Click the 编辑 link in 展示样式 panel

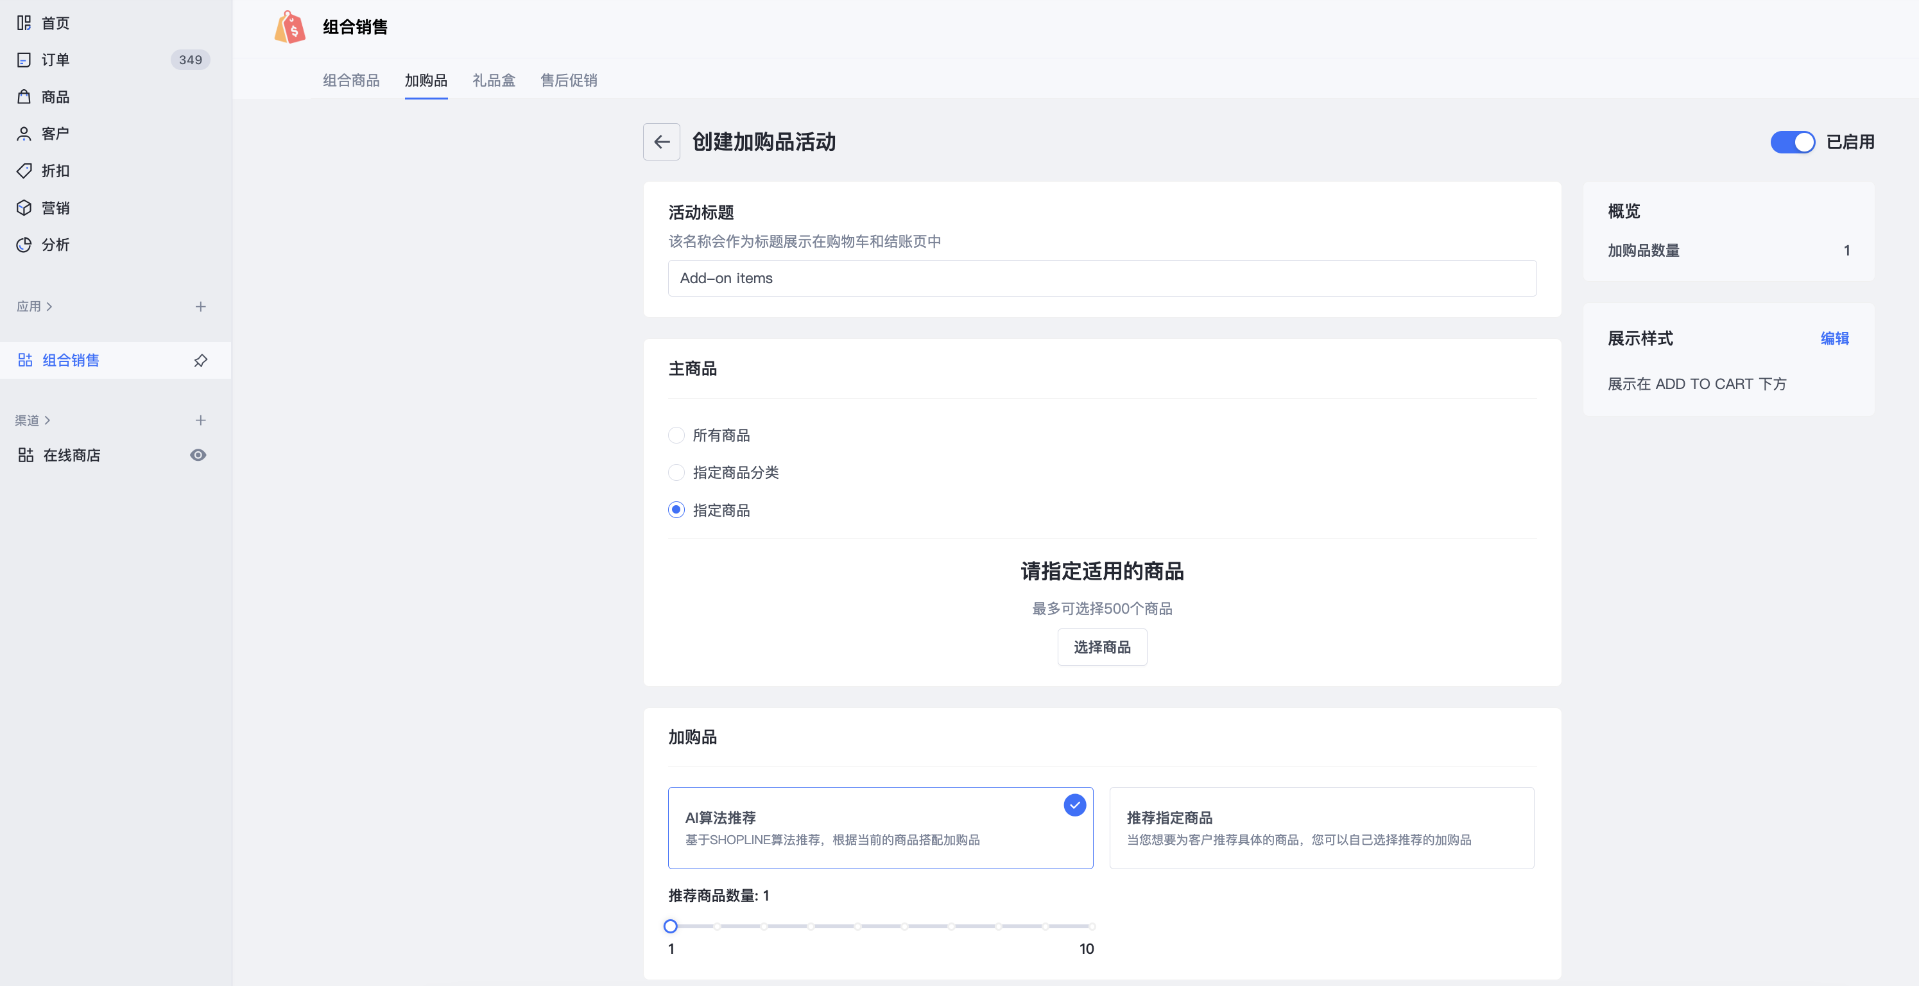coord(1834,338)
